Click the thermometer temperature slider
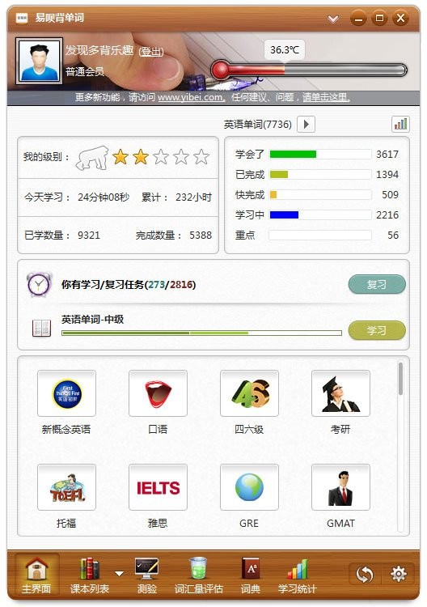 (309, 70)
